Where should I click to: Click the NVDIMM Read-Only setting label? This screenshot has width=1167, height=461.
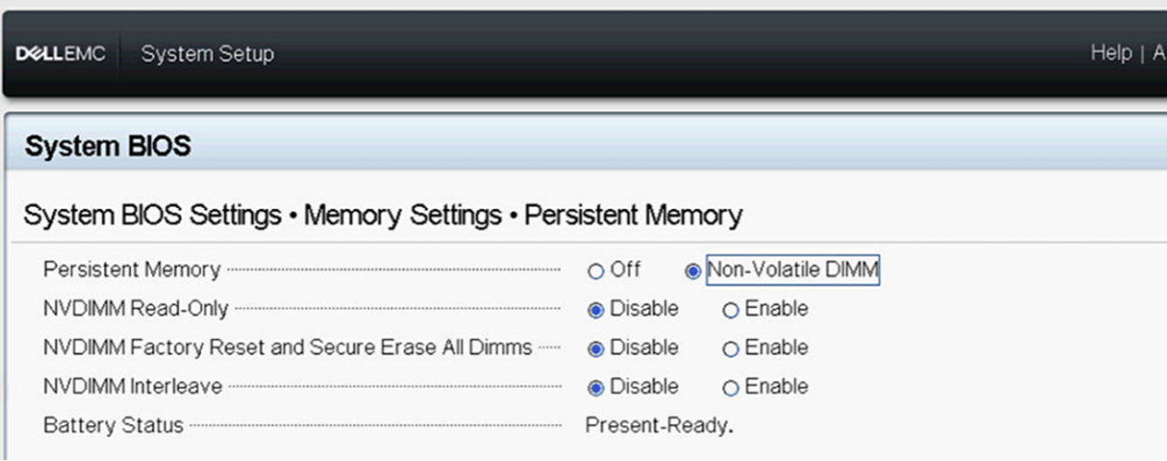tap(135, 309)
